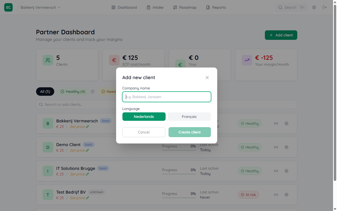The width and height of the screenshot is (337, 211).
Task: Cancel the Add new client dialog
Action: [144, 132]
